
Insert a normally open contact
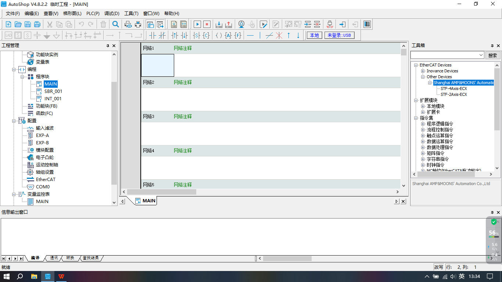(x=152, y=35)
